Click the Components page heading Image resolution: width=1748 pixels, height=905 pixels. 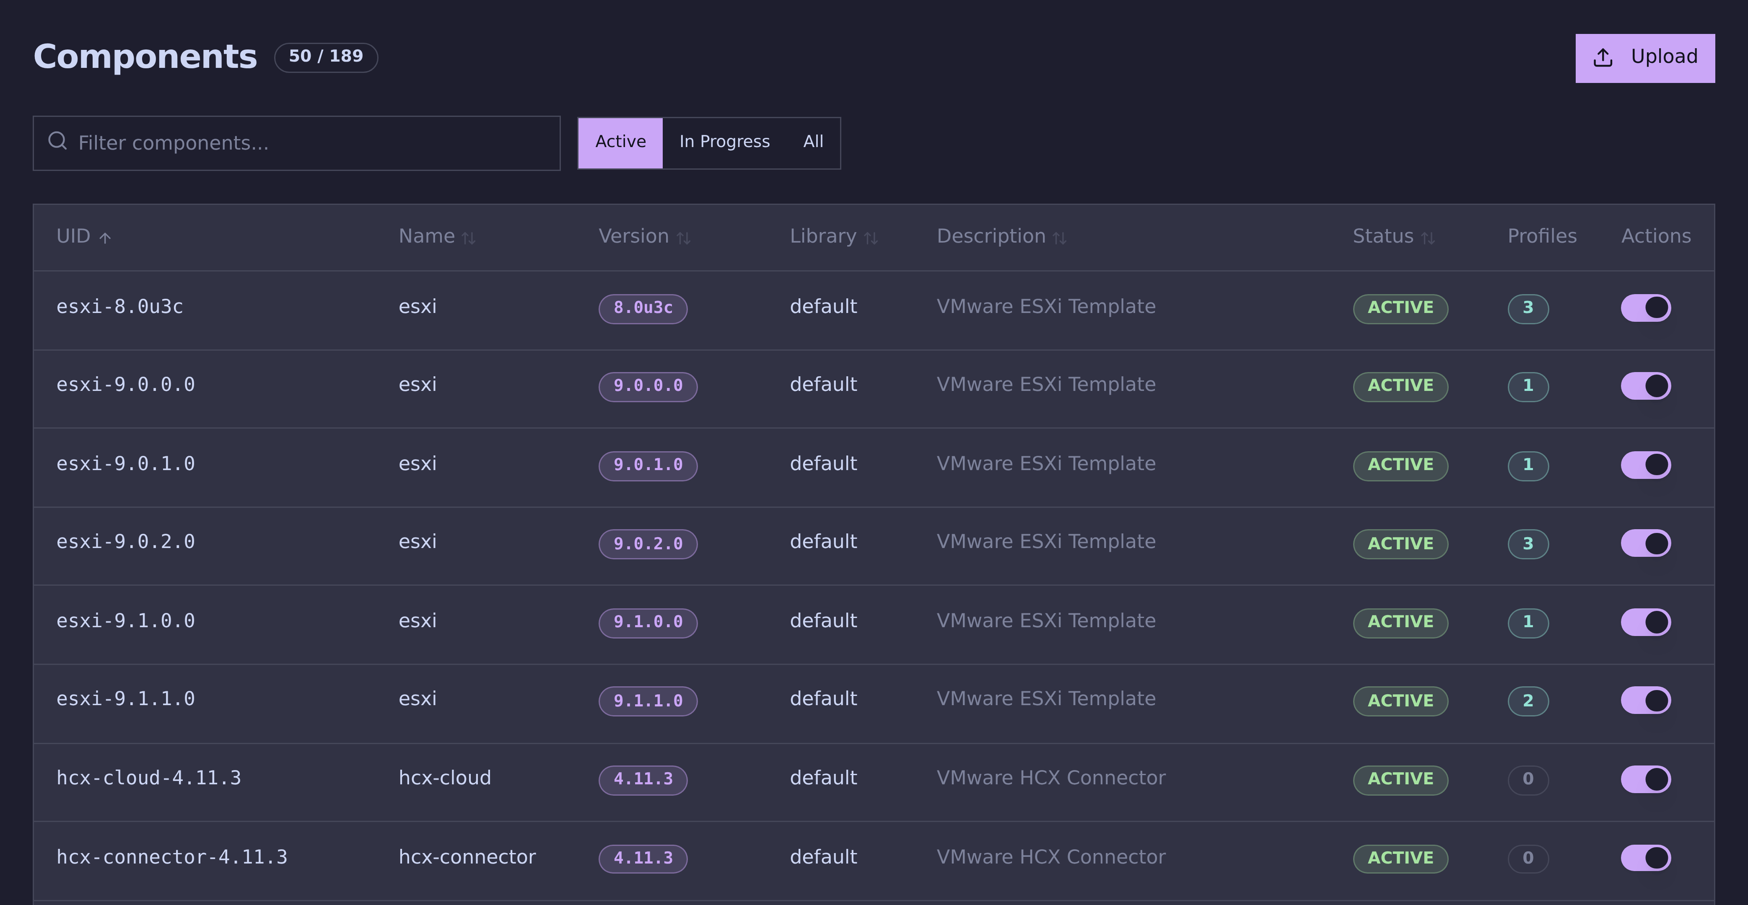(x=145, y=57)
